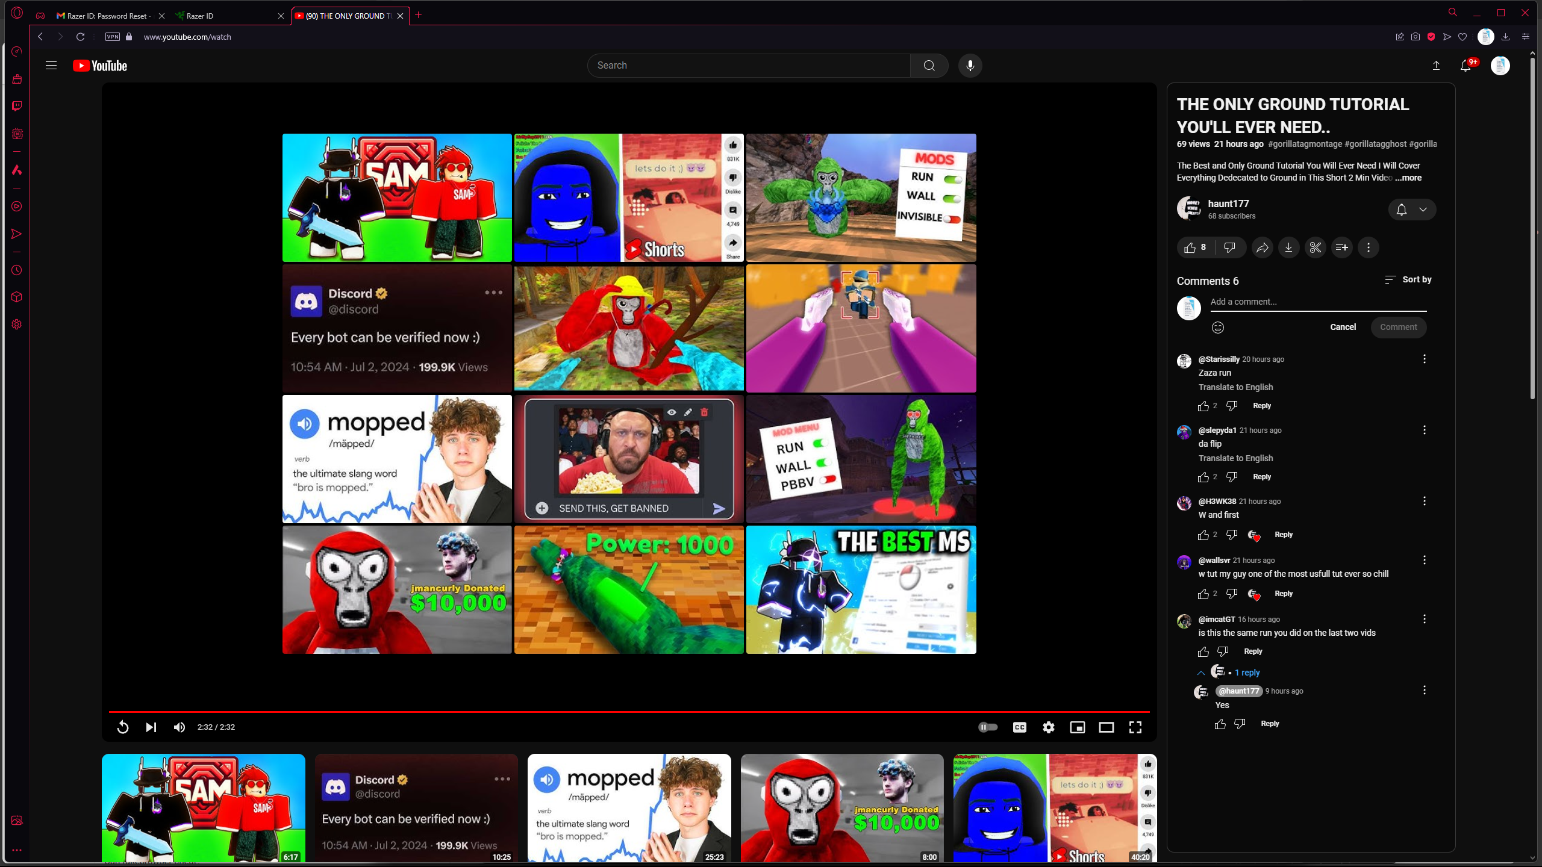This screenshot has width=1542, height=867.
Task: Open the haunt177 channel name
Action: point(1228,204)
